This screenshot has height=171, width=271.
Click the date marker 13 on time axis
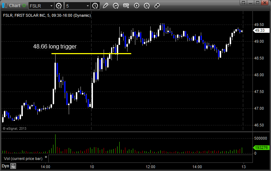244,167
